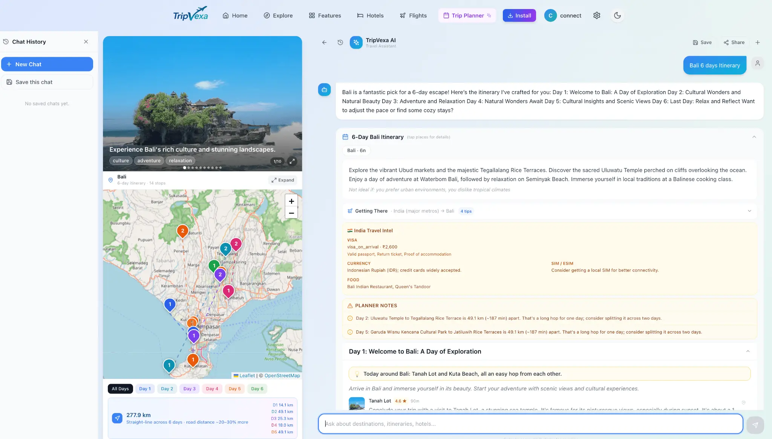Filter map to Day 6
Viewport: 772px width, 439px height.
(257, 389)
